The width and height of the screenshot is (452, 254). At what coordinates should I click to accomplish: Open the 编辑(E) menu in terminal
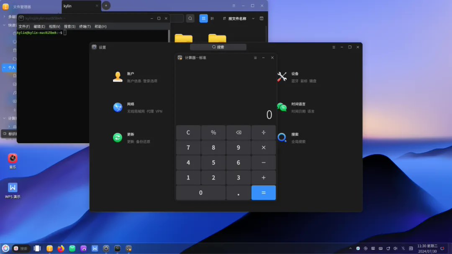click(39, 26)
